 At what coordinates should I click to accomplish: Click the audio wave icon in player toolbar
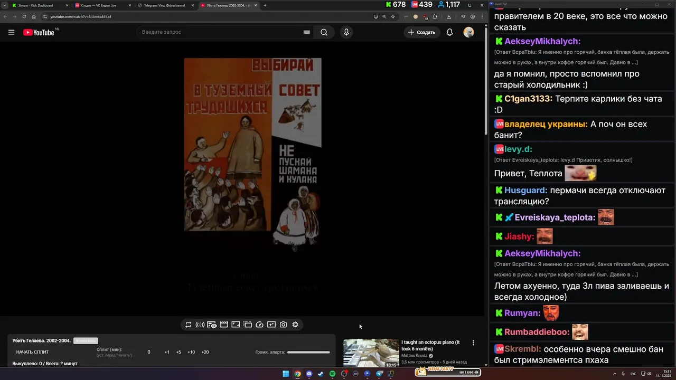click(x=200, y=325)
